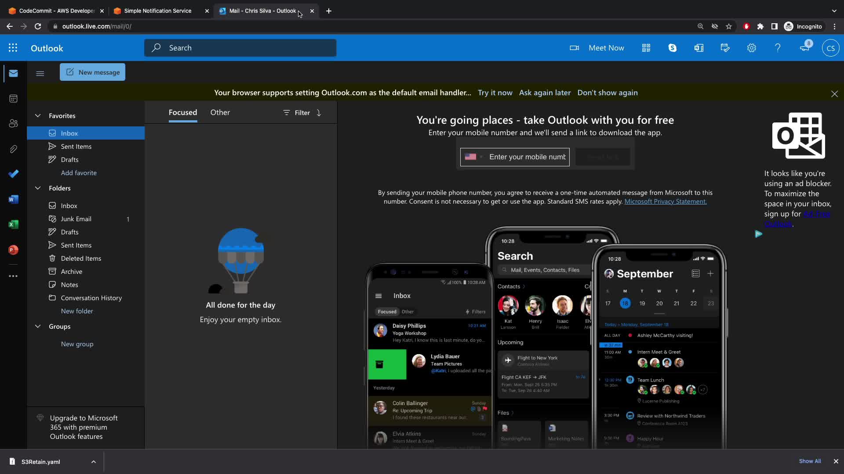This screenshot has height=474, width=844.
Task: Click the Try it now link
Action: coord(495,93)
